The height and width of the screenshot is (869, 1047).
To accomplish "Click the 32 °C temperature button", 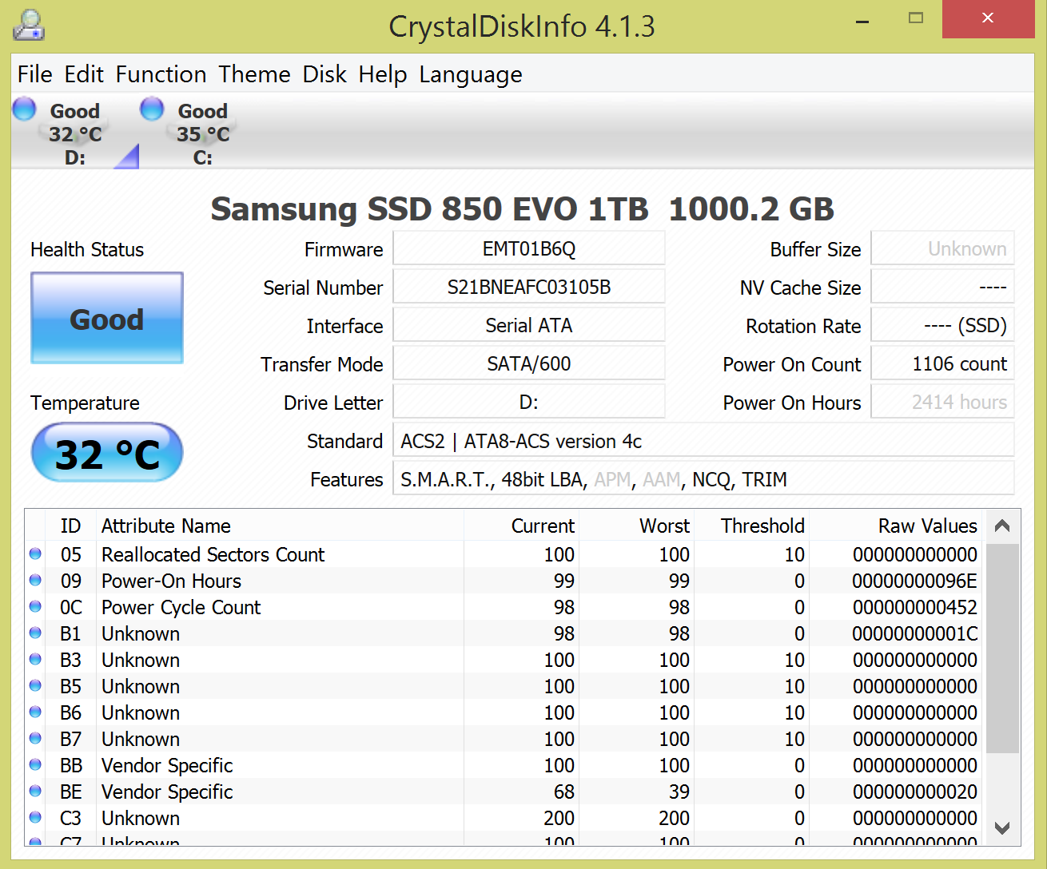I will point(107,453).
